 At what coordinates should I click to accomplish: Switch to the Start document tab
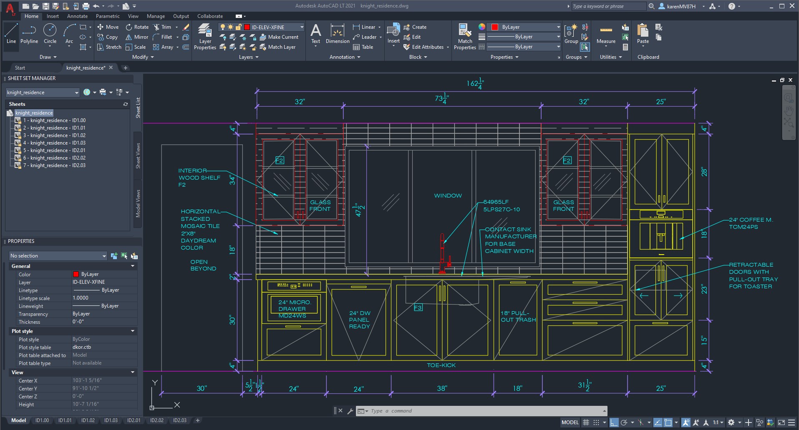pyautogui.click(x=20, y=68)
